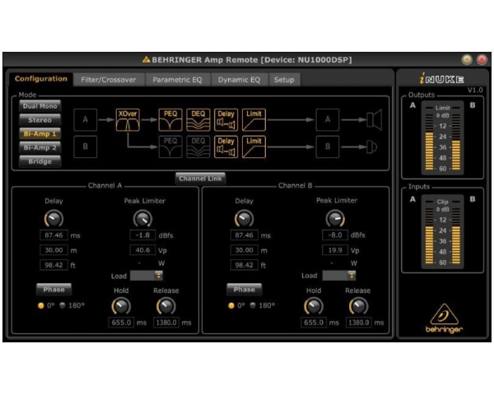
Task: Toggle Channel Link
Action: click(x=200, y=179)
